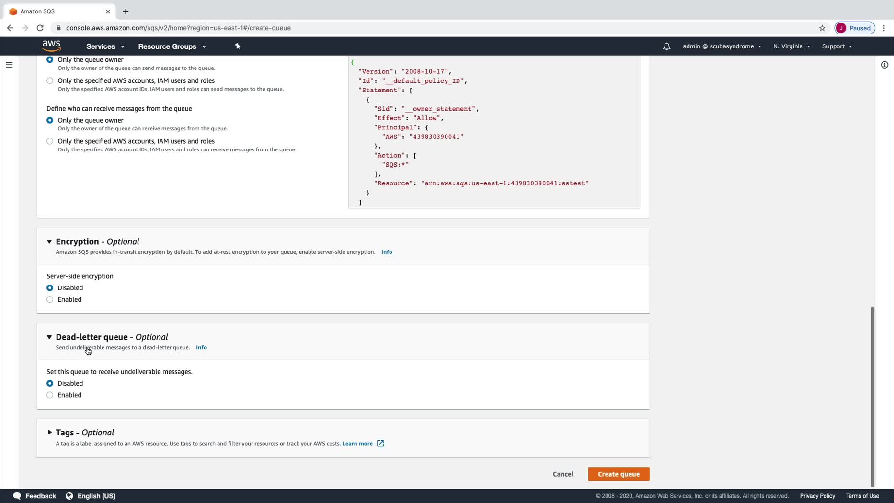Select receive 'Only the queue owner' radio

(x=50, y=120)
